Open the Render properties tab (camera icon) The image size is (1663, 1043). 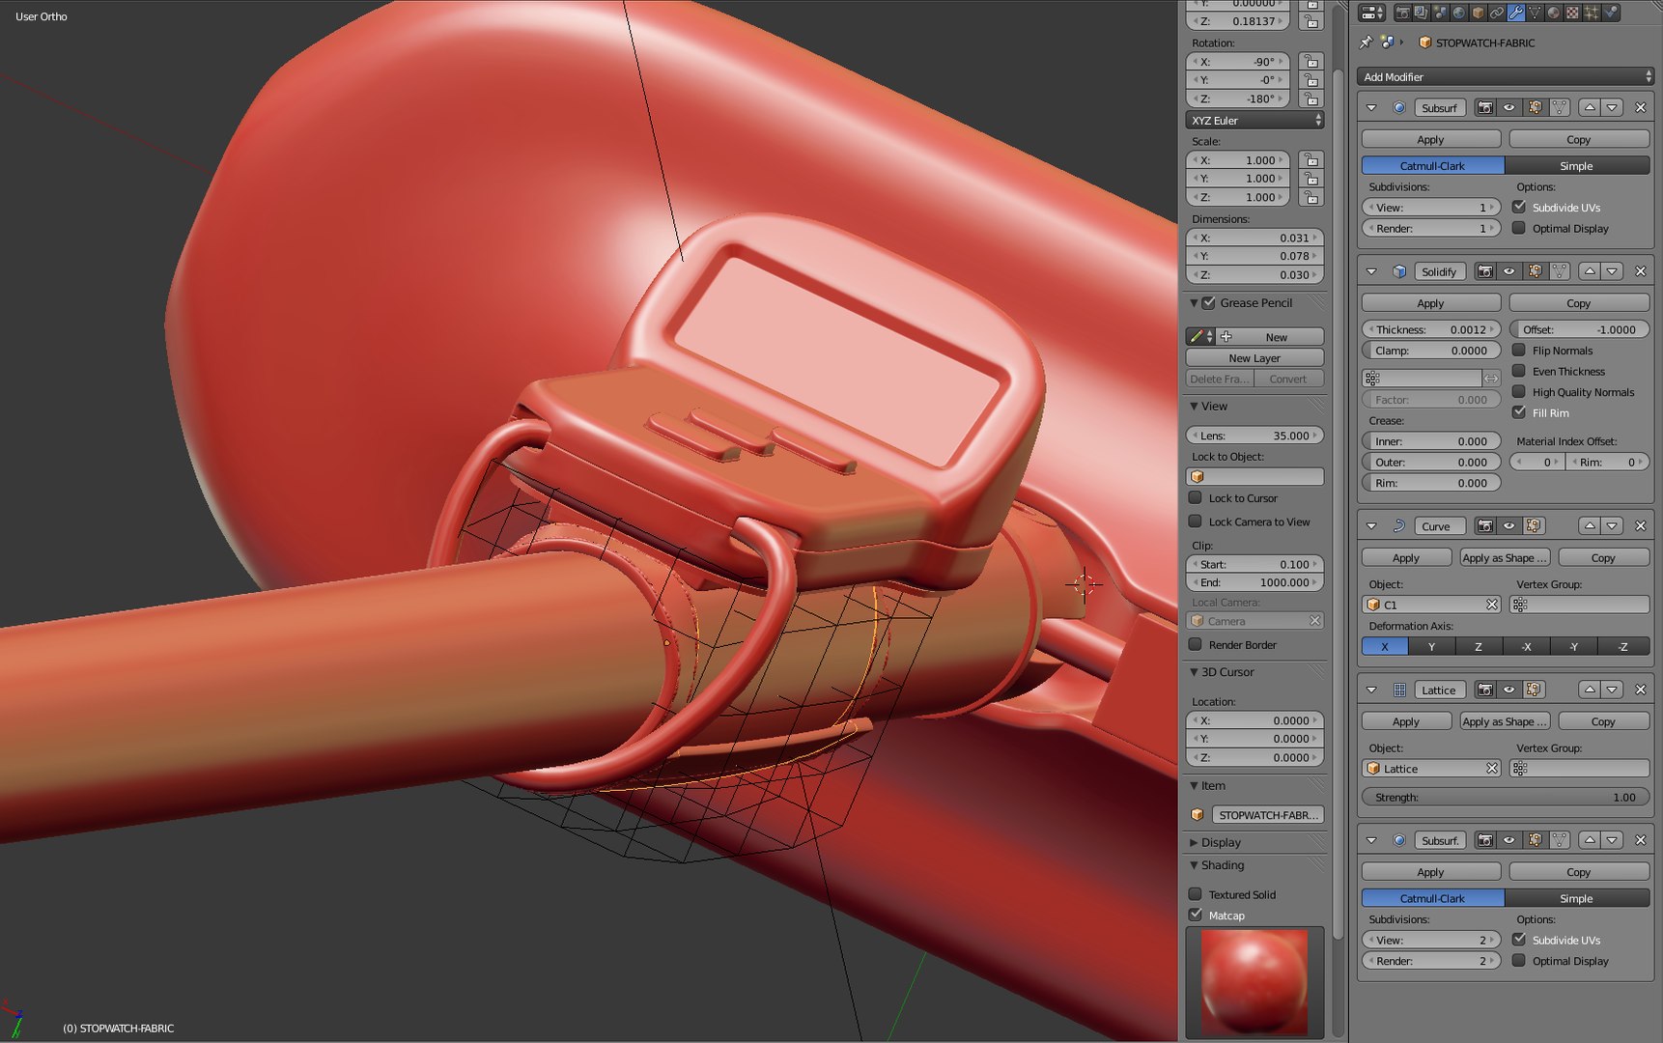pos(1403,13)
